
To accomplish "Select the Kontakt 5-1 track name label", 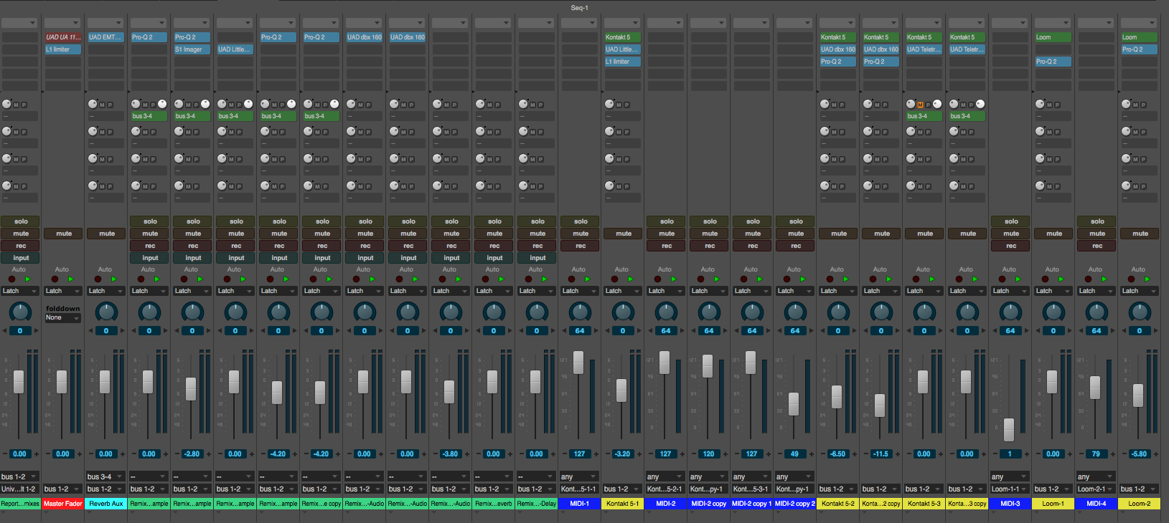I will click(623, 504).
